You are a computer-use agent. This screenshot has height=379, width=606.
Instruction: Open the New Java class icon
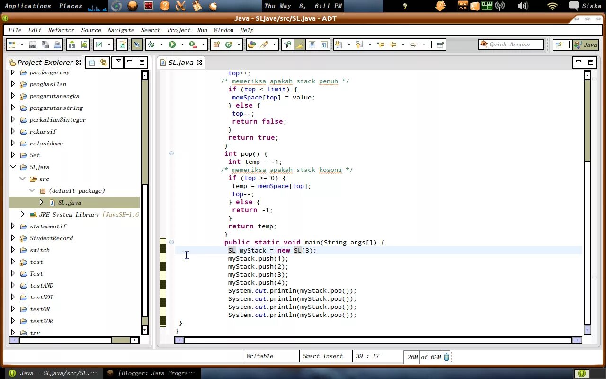point(229,45)
